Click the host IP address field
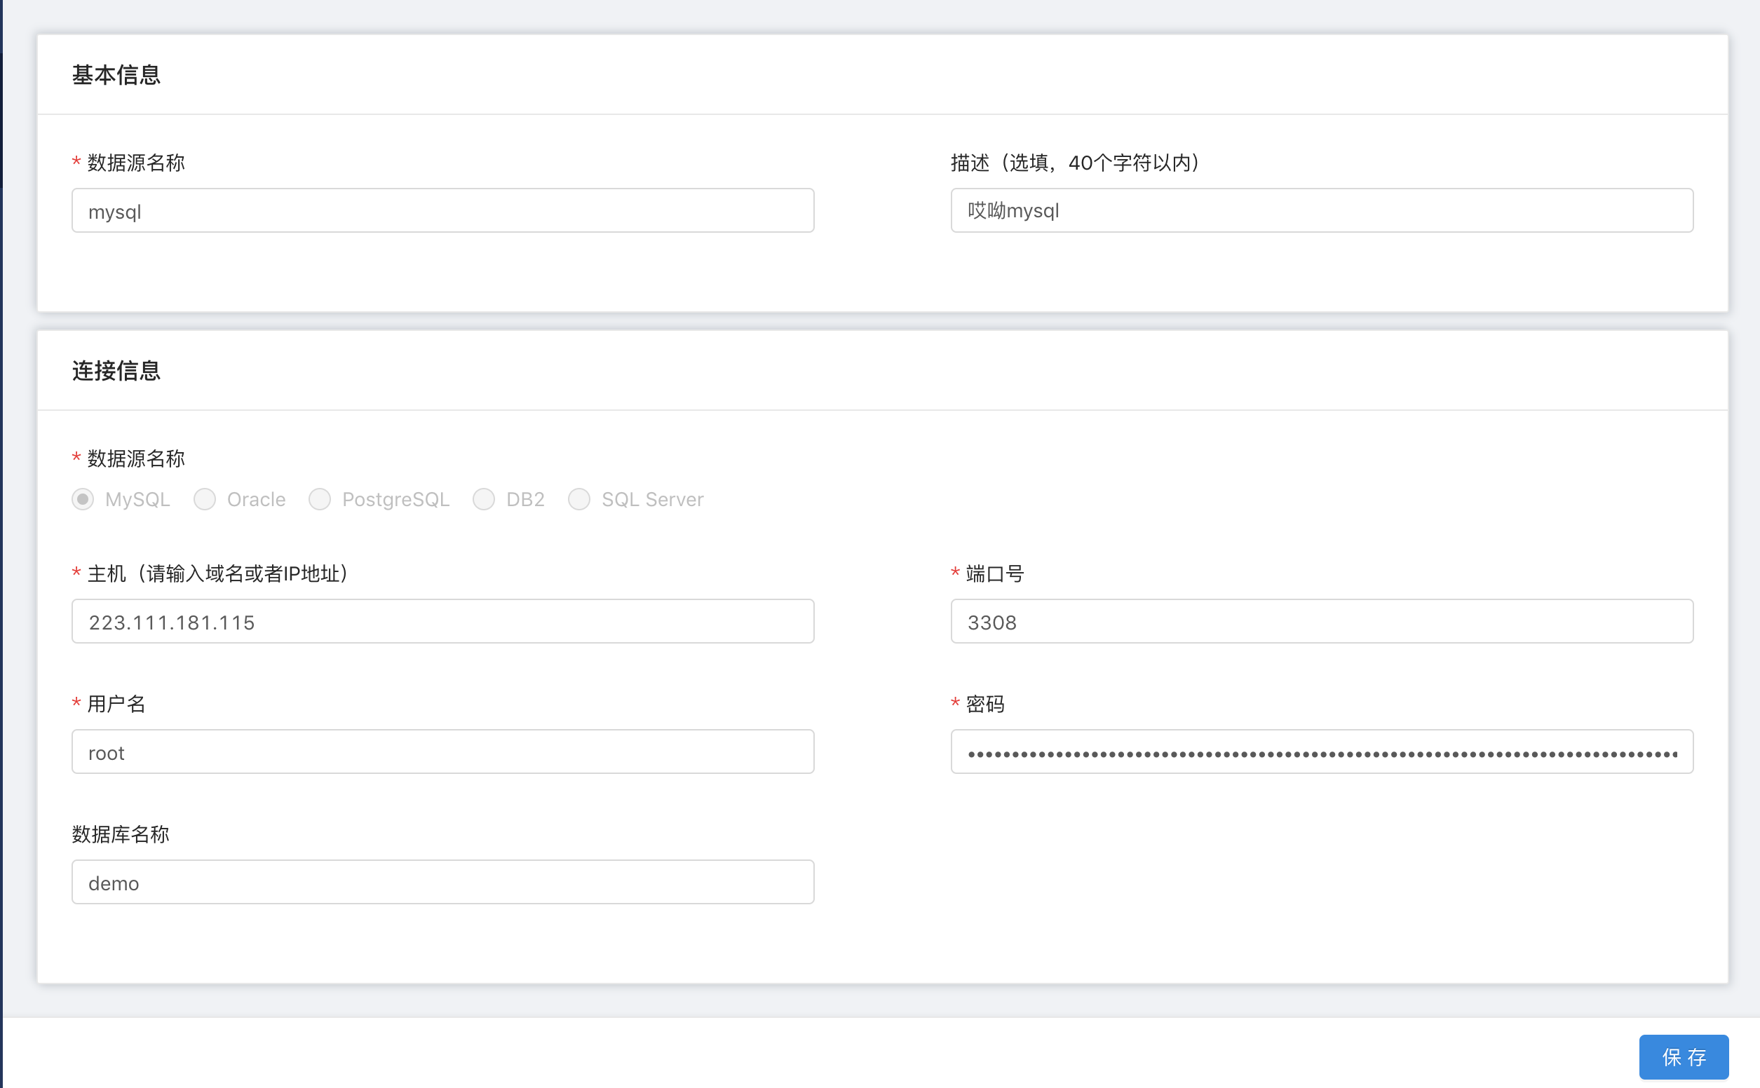This screenshot has width=1760, height=1088. (442, 622)
